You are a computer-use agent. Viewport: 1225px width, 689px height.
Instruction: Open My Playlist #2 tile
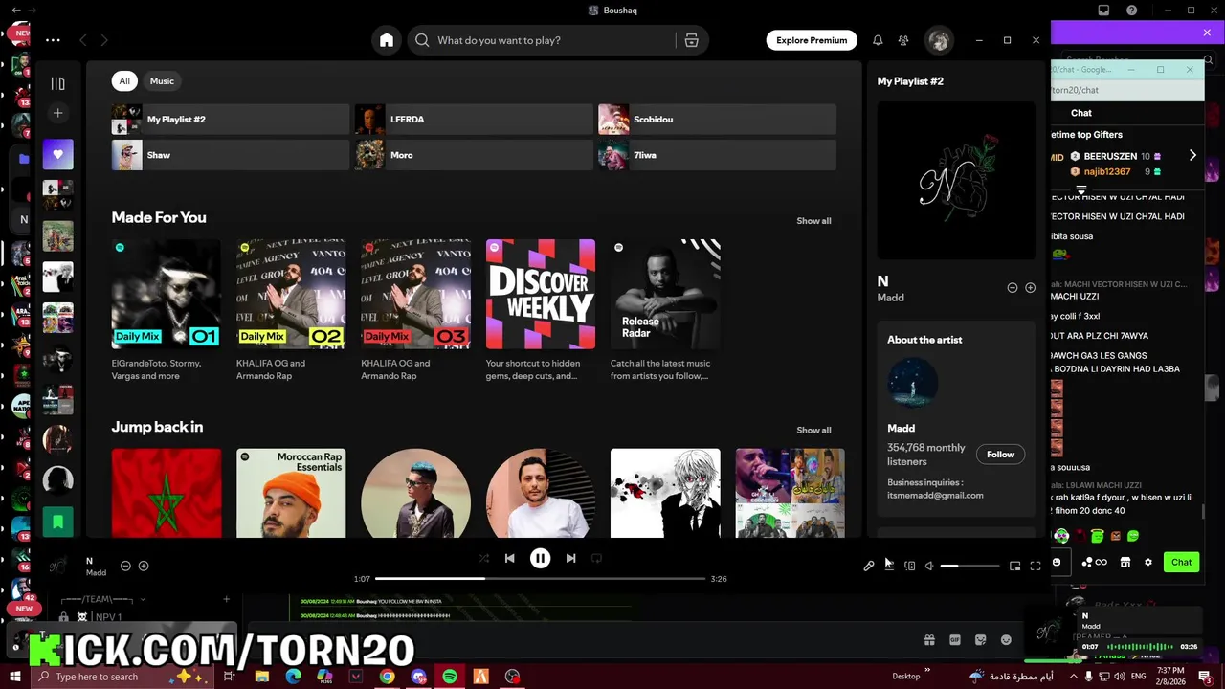(231, 120)
